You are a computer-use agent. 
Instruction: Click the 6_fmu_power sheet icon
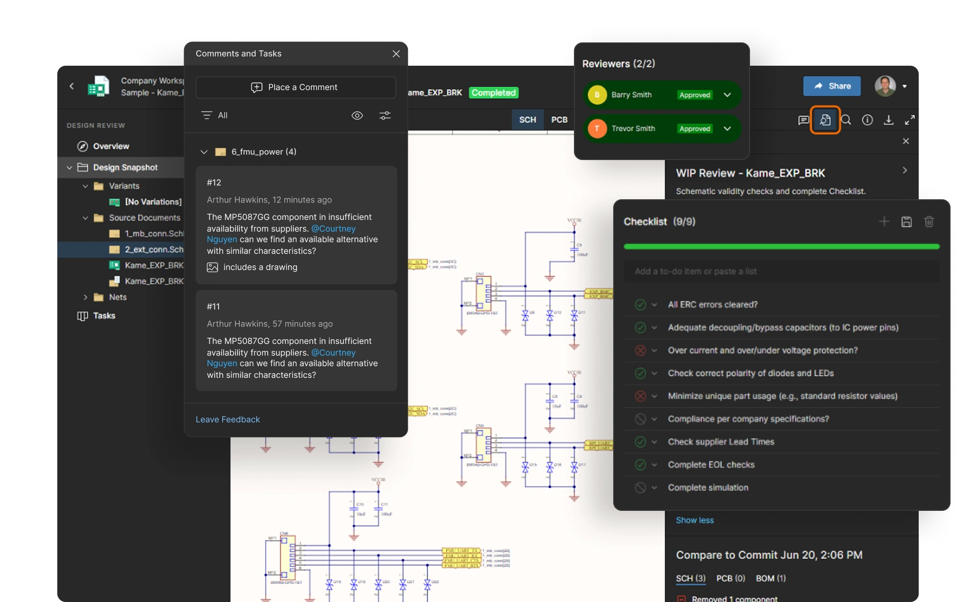[x=221, y=152]
